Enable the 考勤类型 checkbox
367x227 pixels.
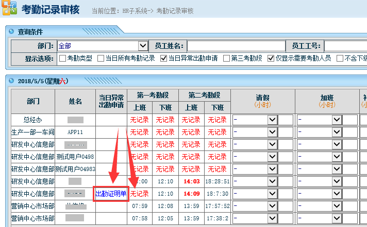62,58
